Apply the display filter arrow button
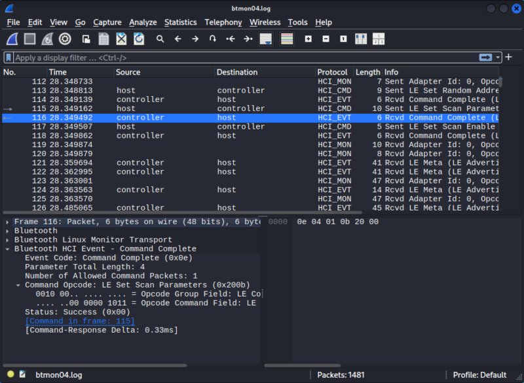The height and width of the screenshot is (383, 524). (x=485, y=58)
